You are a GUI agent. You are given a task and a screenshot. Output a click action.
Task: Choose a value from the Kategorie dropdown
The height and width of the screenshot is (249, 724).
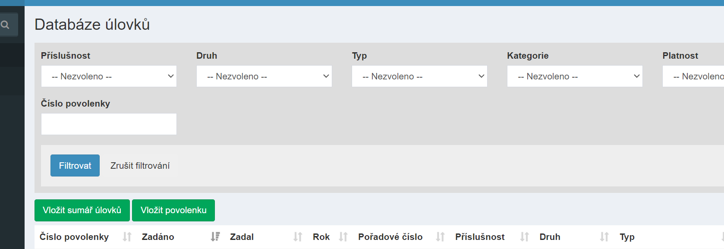pyautogui.click(x=574, y=76)
